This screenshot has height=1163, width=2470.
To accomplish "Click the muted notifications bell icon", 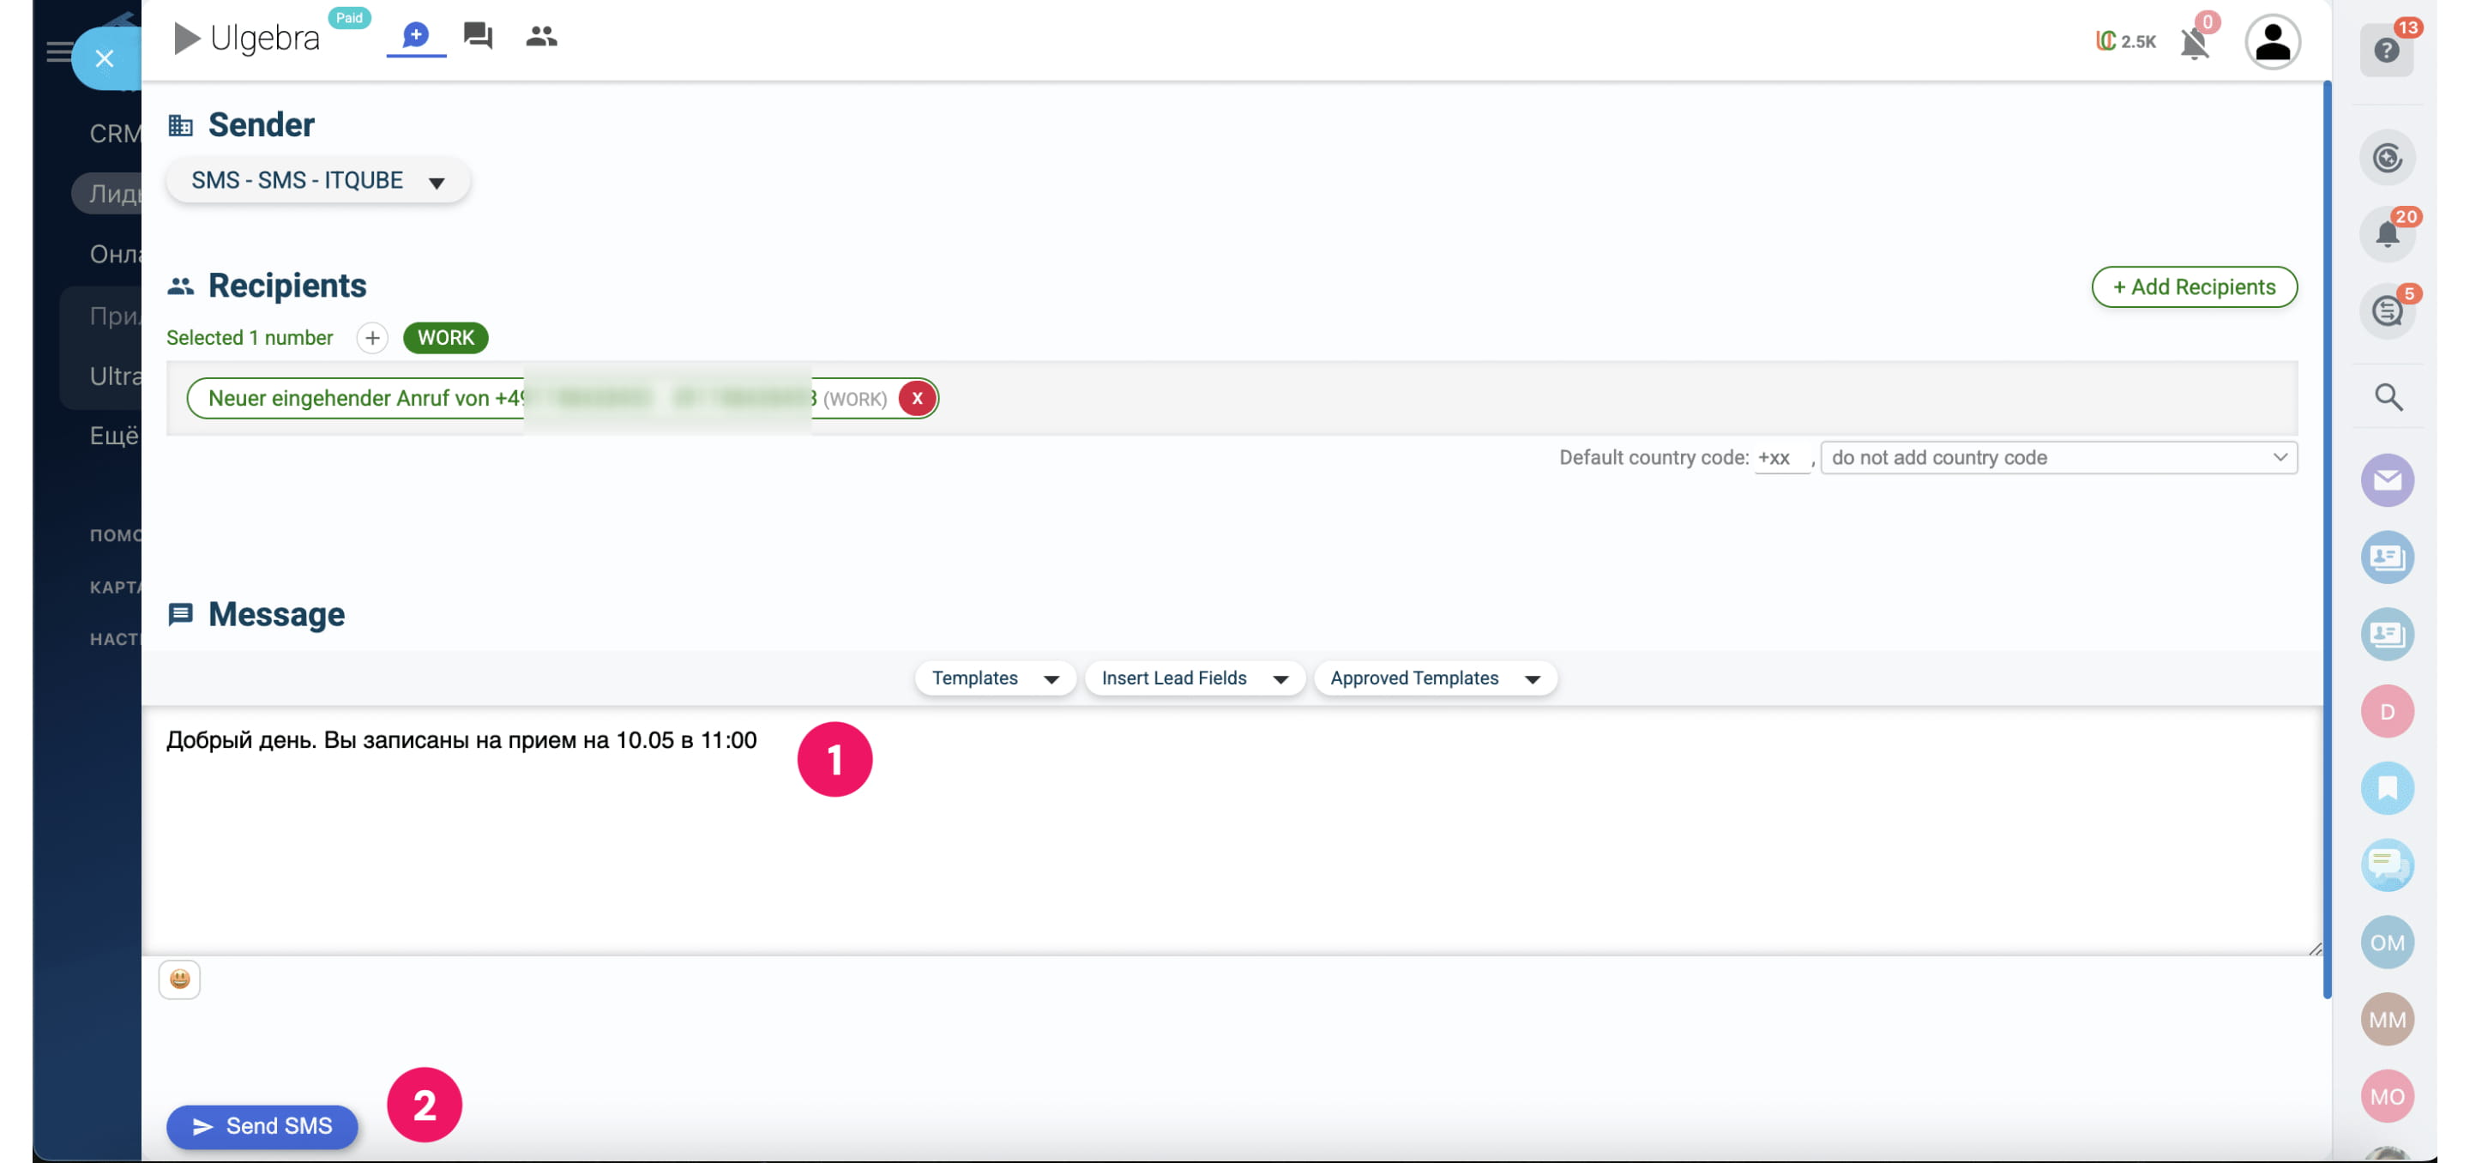I will pyautogui.click(x=2194, y=42).
